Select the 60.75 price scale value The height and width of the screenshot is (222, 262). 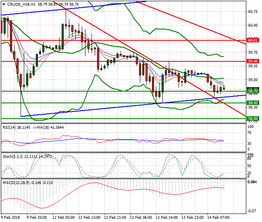253,12
